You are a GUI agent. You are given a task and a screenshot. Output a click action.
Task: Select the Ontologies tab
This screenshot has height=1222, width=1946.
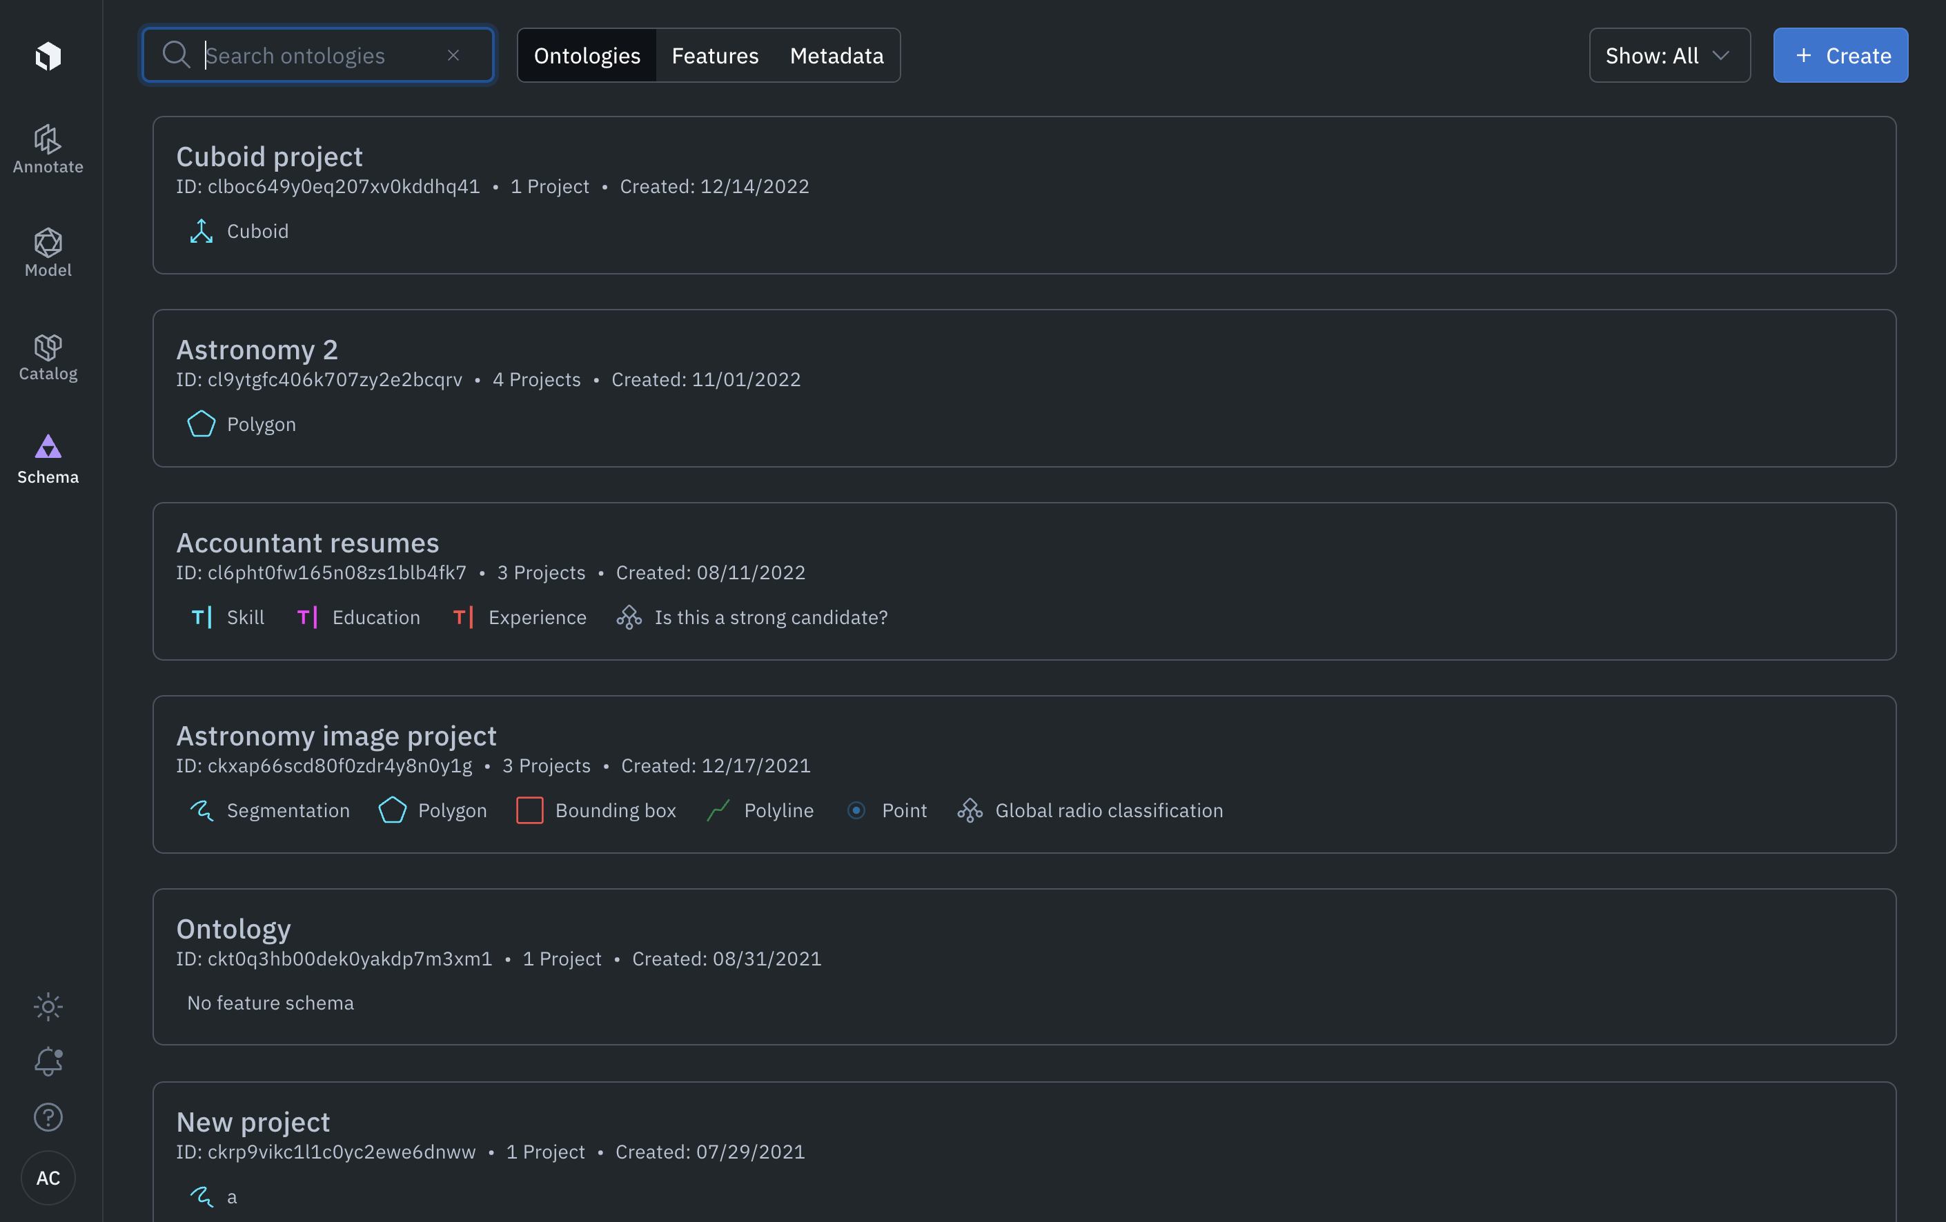587,55
